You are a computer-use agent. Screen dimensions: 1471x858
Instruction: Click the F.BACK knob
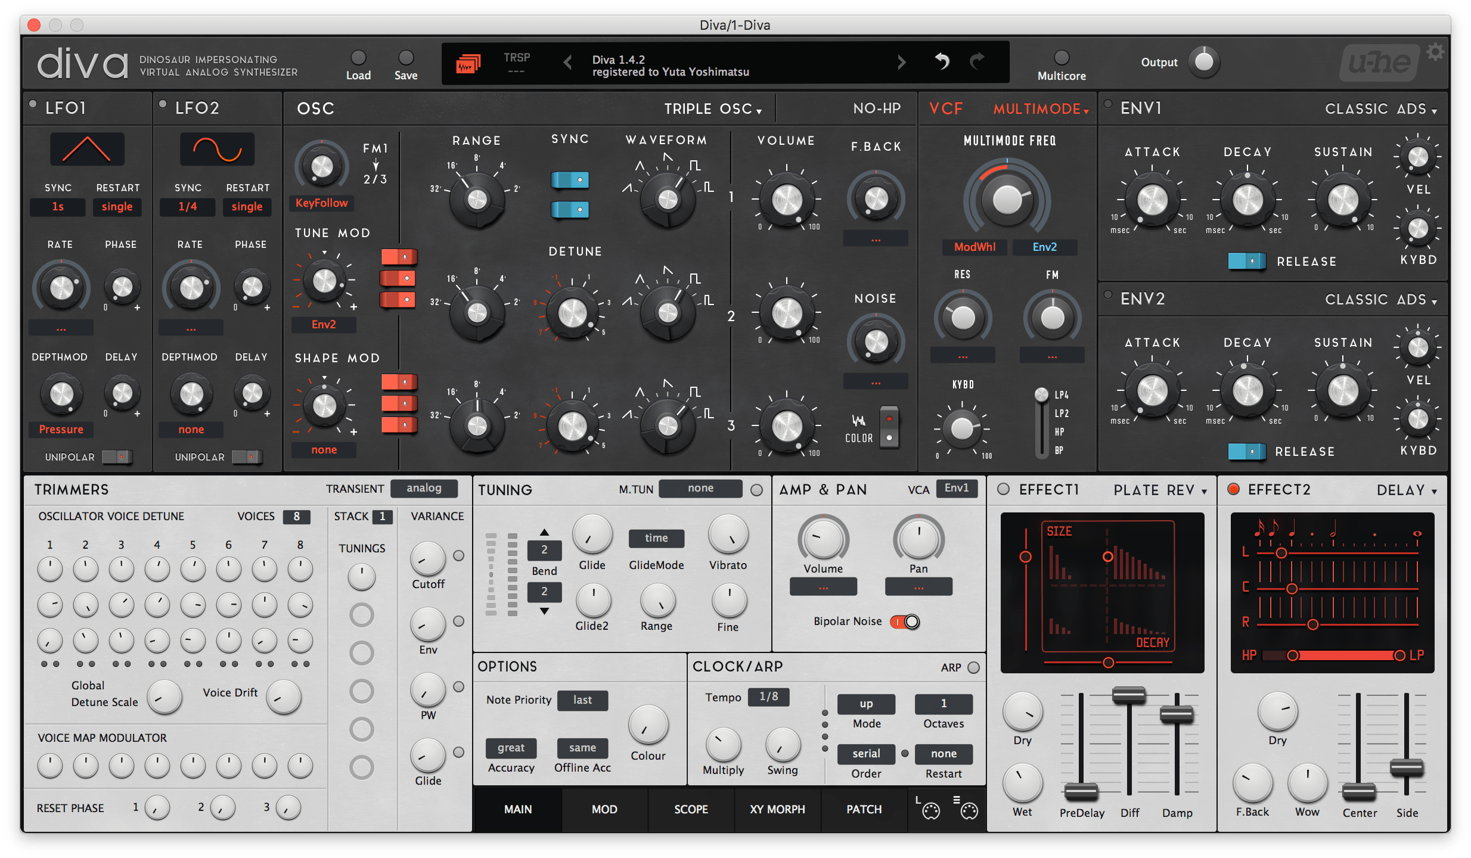(876, 198)
